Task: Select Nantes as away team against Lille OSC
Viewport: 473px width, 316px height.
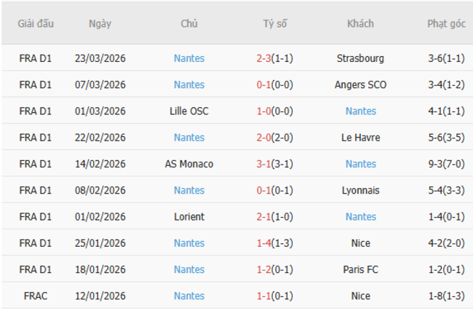Action: [x=361, y=111]
